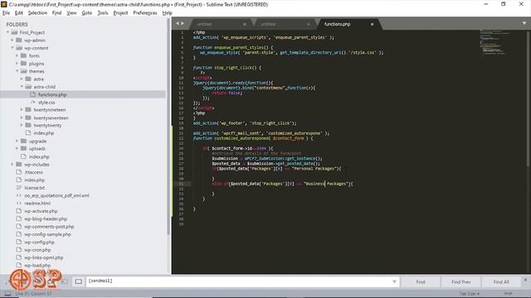Image resolution: width=531 pixels, height=298 pixels.
Task: Close the functions.php tab via its dot
Action: tap(372, 24)
